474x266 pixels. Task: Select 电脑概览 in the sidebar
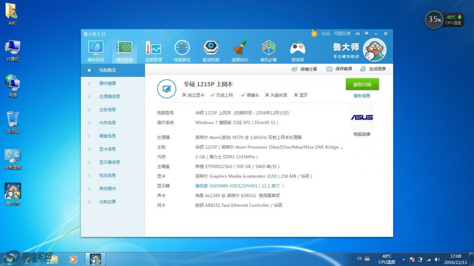113,70
